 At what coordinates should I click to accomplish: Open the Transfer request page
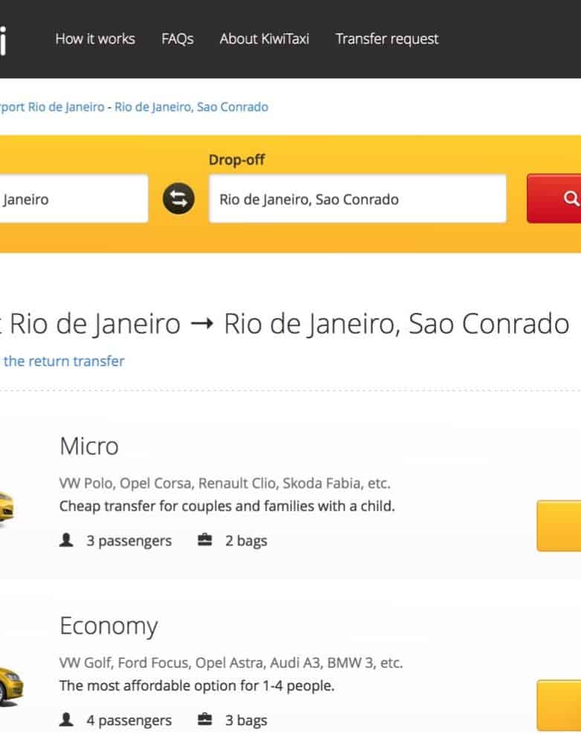tap(387, 39)
